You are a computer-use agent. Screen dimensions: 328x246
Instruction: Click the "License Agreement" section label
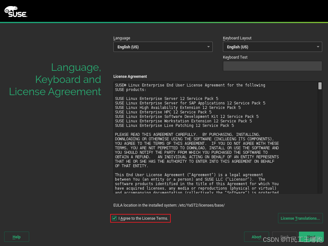(130, 77)
